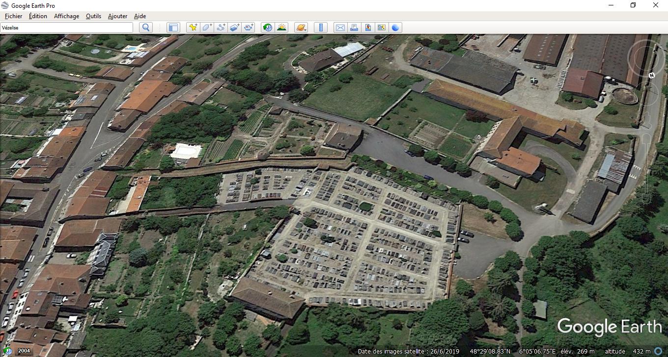
Task: Click the élév. 269 m readout
Action: point(579,352)
